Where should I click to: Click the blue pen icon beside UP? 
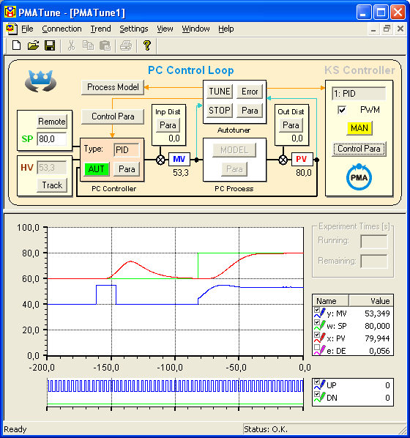point(323,384)
